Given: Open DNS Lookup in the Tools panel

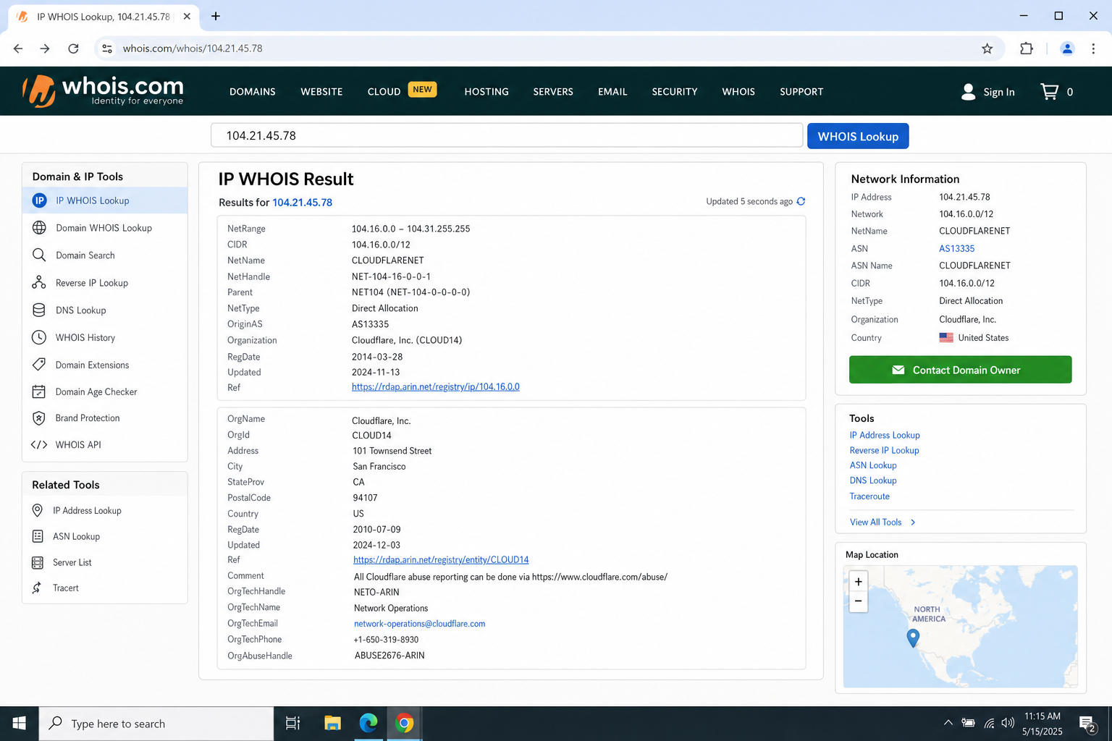Looking at the screenshot, I should pos(873,480).
